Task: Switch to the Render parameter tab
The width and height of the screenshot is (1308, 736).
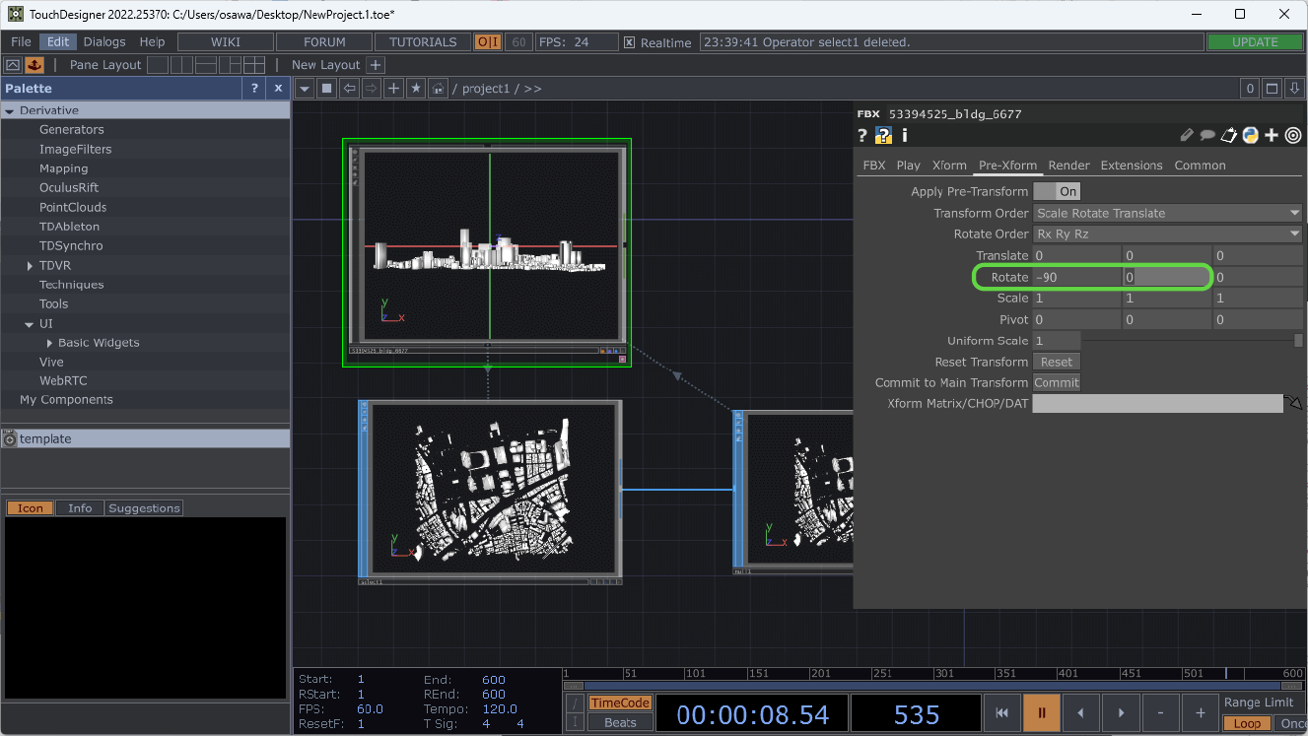Action: (x=1068, y=166)
